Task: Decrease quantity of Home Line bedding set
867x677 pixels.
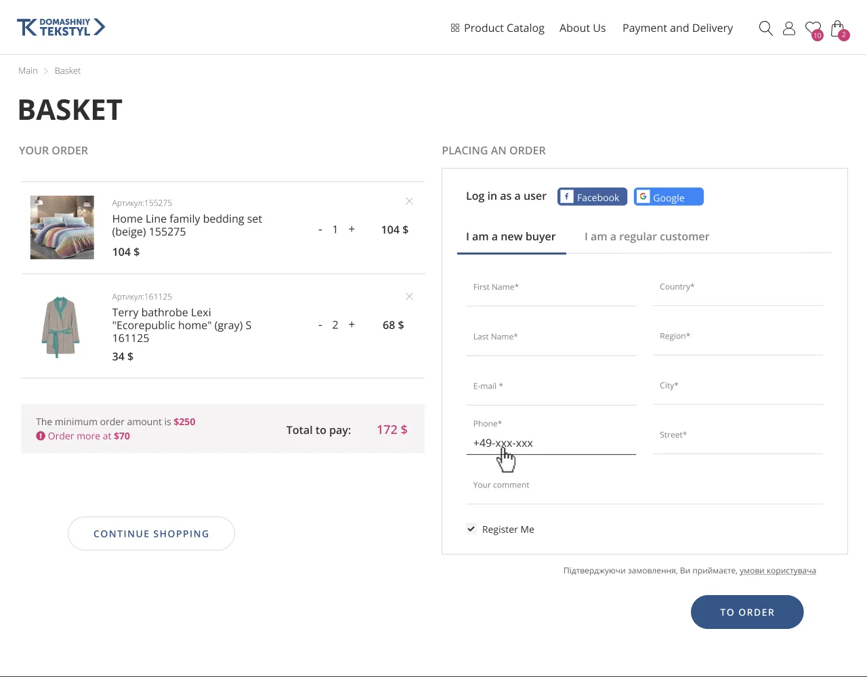Action: pyautogui.click(x=320, y=230)
